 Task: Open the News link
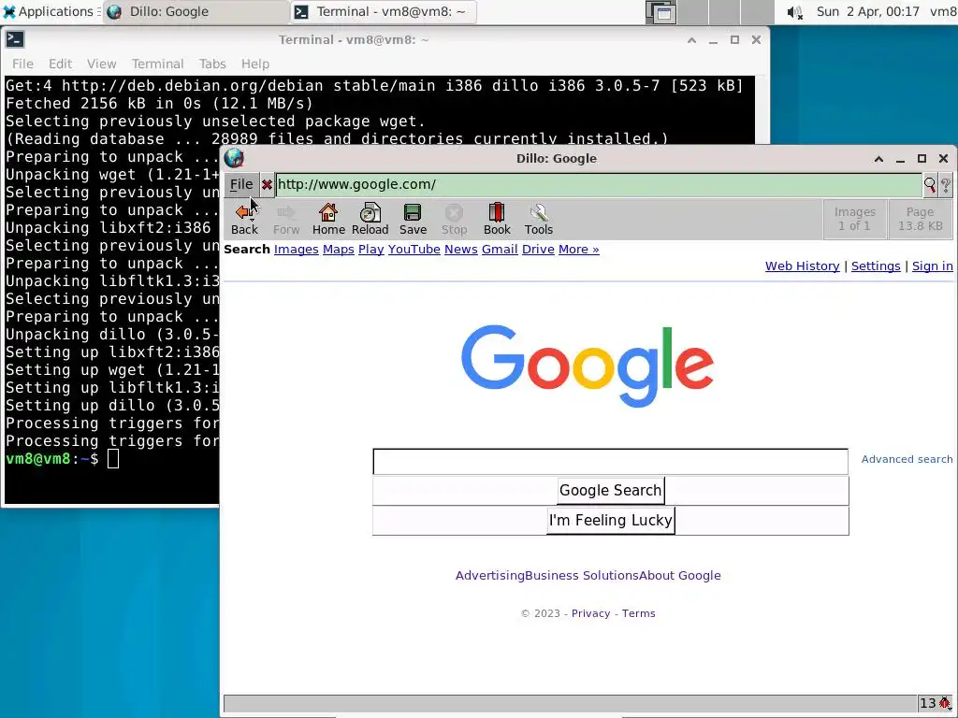coord(460,249)
